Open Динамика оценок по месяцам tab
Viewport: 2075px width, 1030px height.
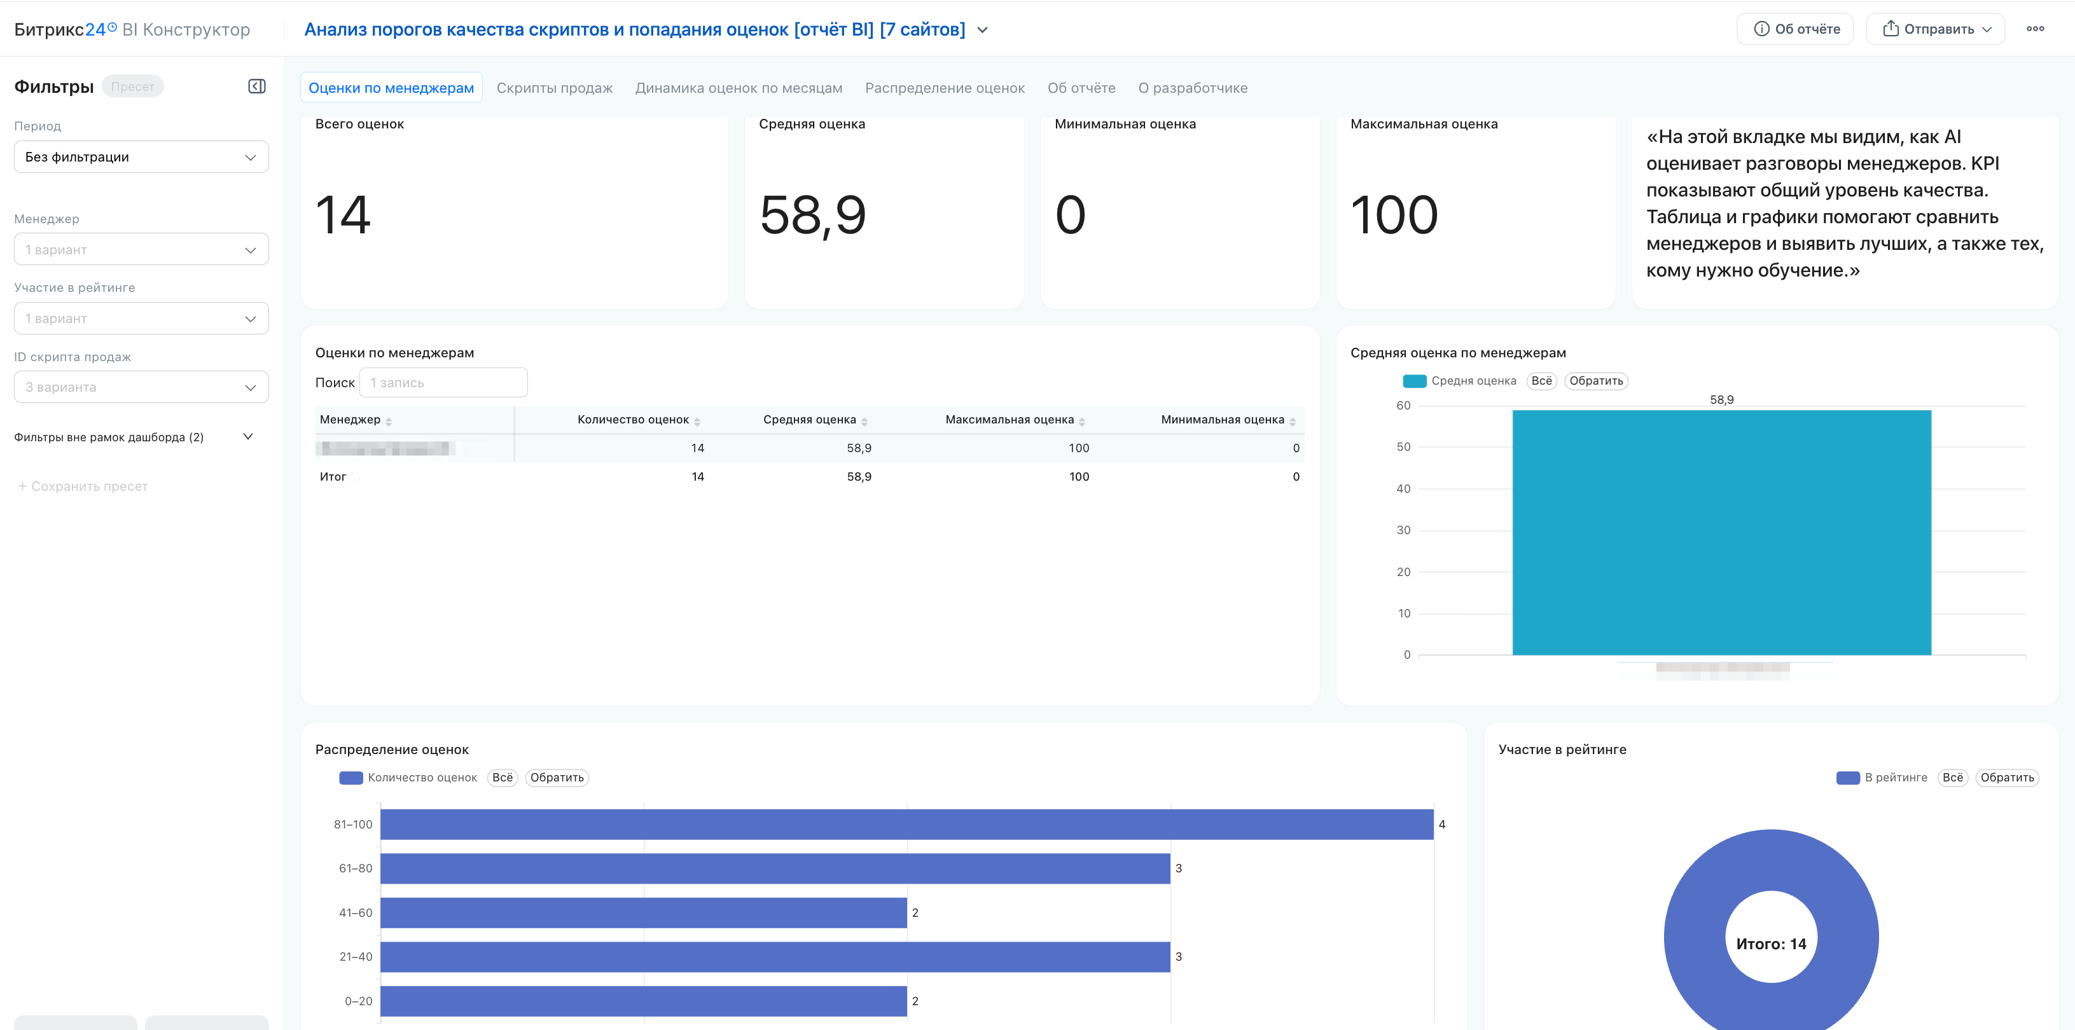(x=739, y=88)
